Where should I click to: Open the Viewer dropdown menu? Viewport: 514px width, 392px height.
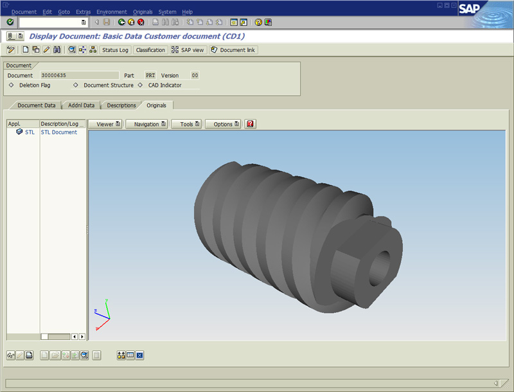pos(105,124)
